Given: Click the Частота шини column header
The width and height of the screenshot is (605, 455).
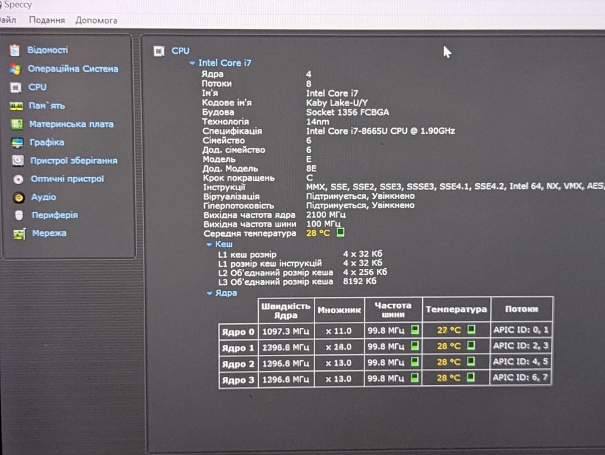Looking at the screenshot, I should coord(393,310).
